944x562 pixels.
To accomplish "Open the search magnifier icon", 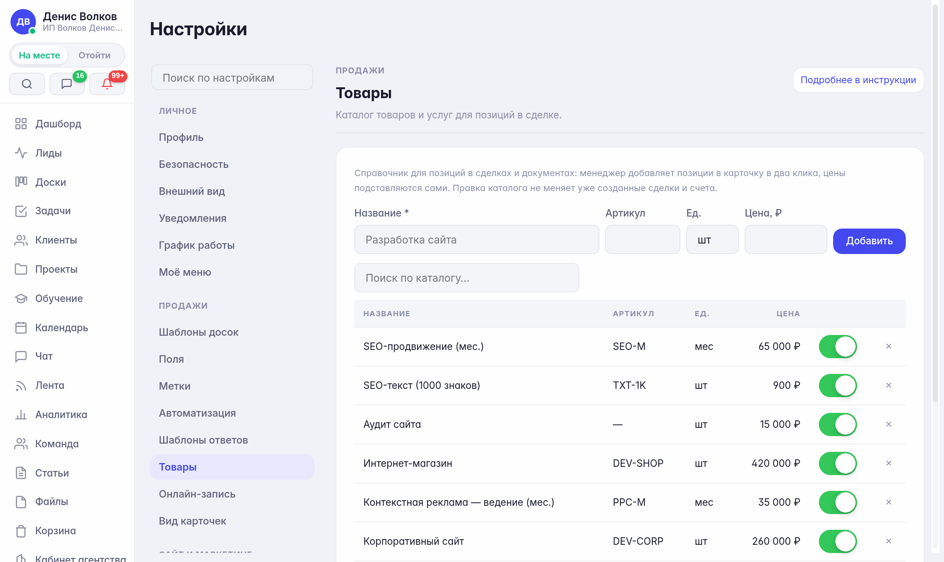I will pyautogui.click(x=27, y=84).
